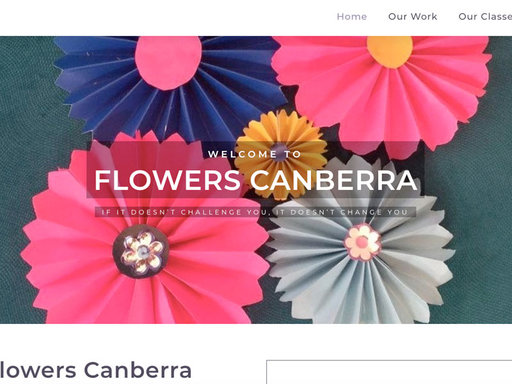Click the FLOWERS CANBERRA hero title
Screen dimensions: 512x384
[x=255, y=180]
